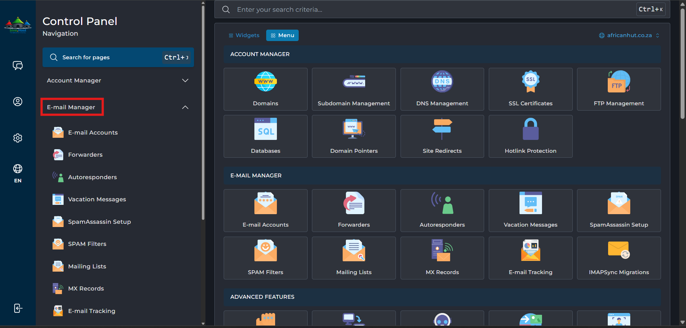Switch to Widgets view
This screenshot has height=328, width=686.
[244, 35]
